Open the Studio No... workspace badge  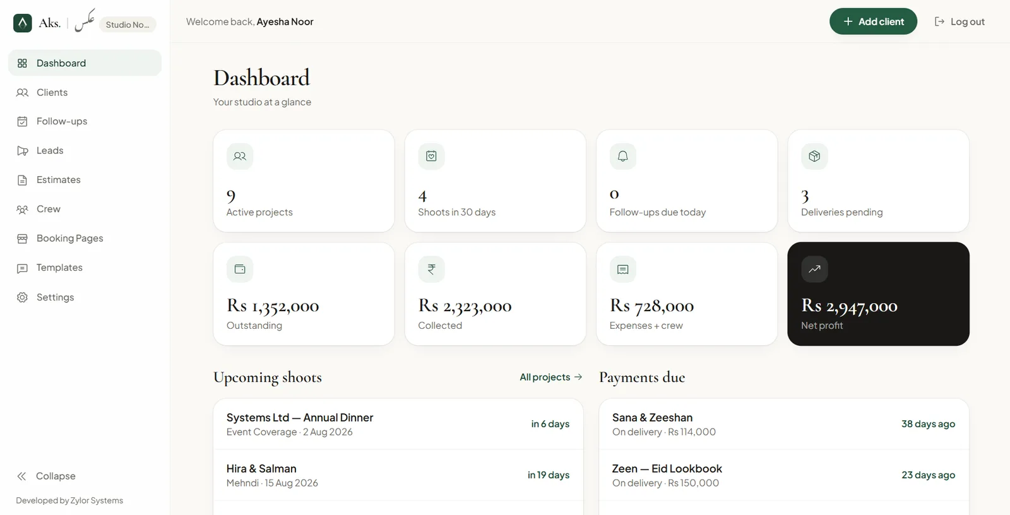coord(128,25)
